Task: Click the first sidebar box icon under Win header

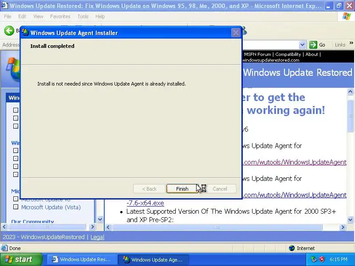Action: (16, 110)
